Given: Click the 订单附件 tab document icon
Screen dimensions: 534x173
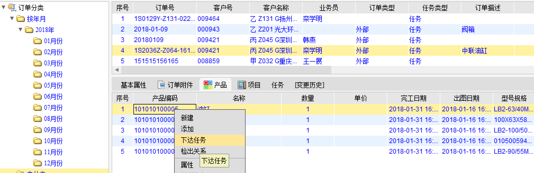Looking at the screenshot, I should pyautogui.click(x=161, y=85).
